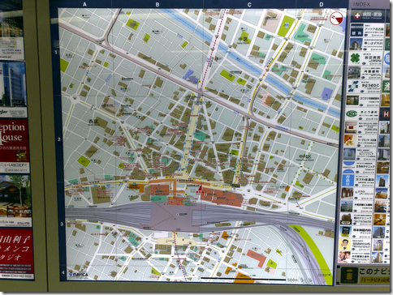393x295 pixels.
Task: Select the INDEX heading
Action: pos(361,4)
